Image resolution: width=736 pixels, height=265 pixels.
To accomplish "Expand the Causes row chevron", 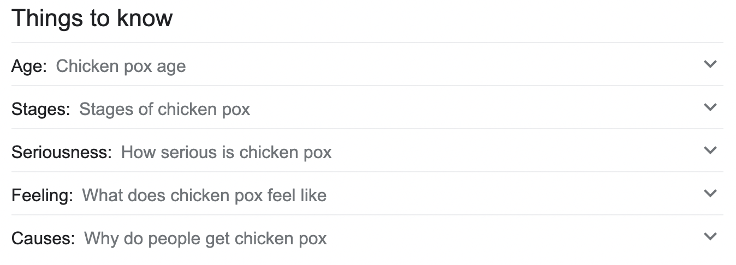I will [710, 237].
